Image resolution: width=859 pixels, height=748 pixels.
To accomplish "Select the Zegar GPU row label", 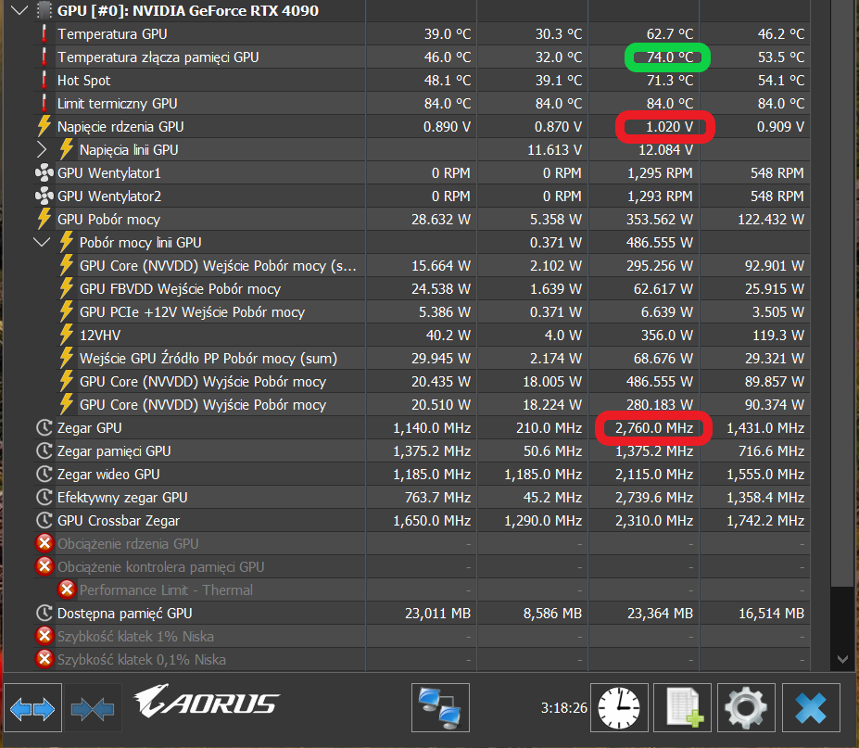I will (x=89, y=428).
